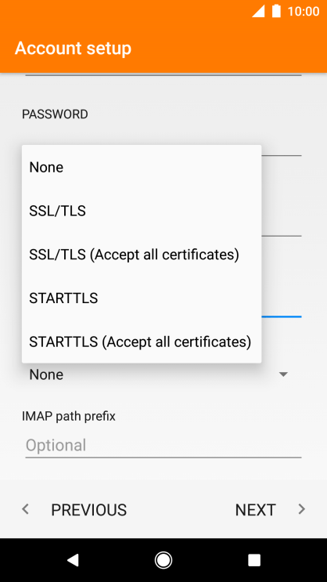Select SSL/TLS (Accept all certificates)
327x582 pixels.
point(142,255)
